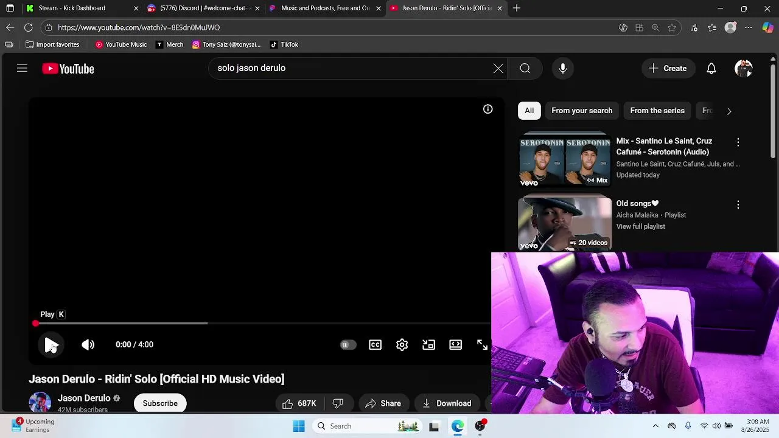Screen dimensions: 779x438
Task: Enable theater mode in player
Action: click(455, 345)
